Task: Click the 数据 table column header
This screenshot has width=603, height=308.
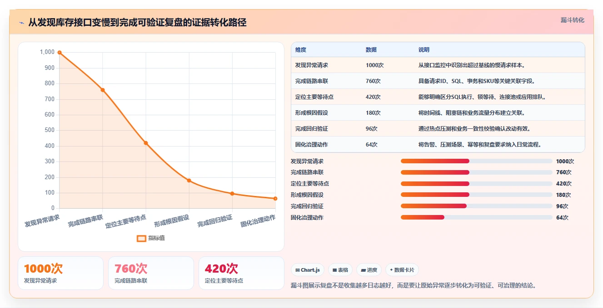Action: (371, 50)
